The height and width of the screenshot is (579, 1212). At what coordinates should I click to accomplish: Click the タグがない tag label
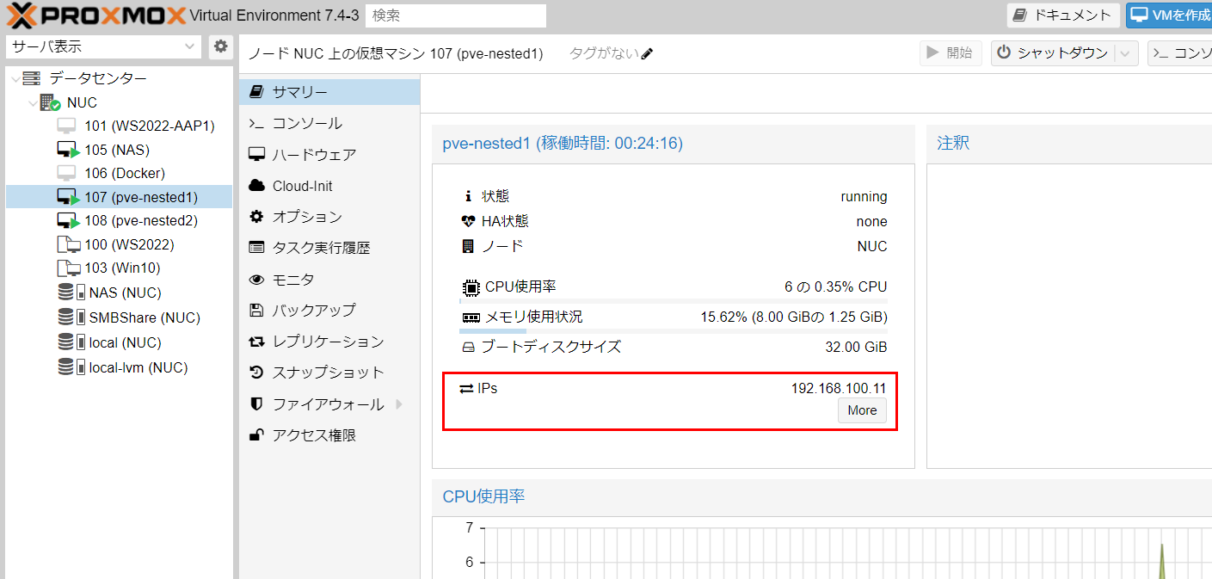click(604, 53)
